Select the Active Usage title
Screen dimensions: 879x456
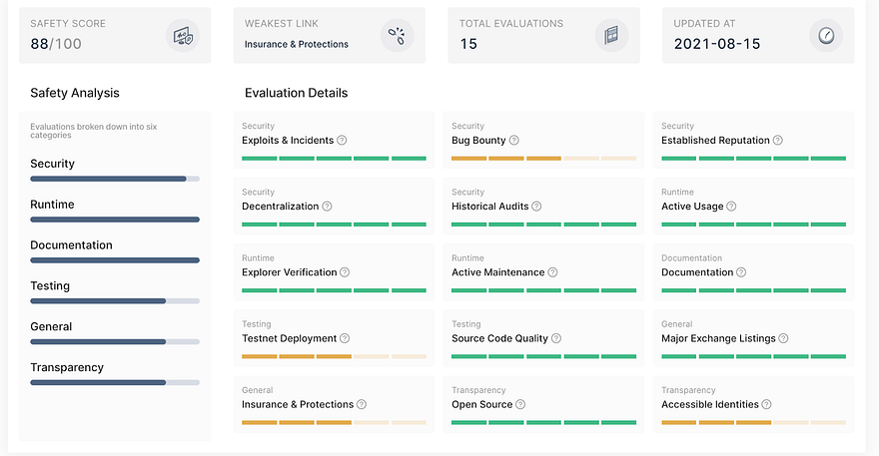click(692, 207)
